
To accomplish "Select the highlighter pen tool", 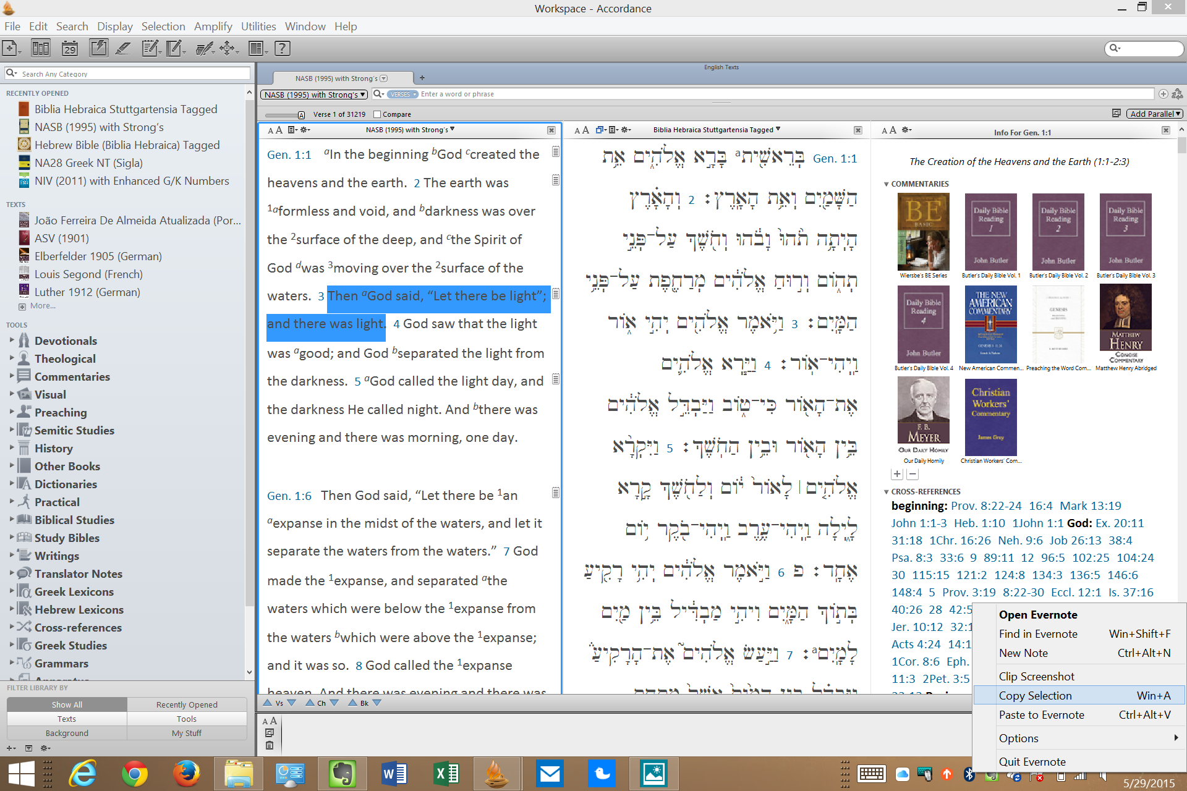I will (123, 48).
